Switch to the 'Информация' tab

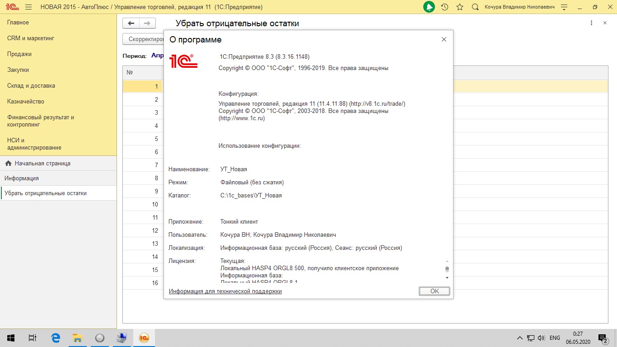[x=58, y=178]
